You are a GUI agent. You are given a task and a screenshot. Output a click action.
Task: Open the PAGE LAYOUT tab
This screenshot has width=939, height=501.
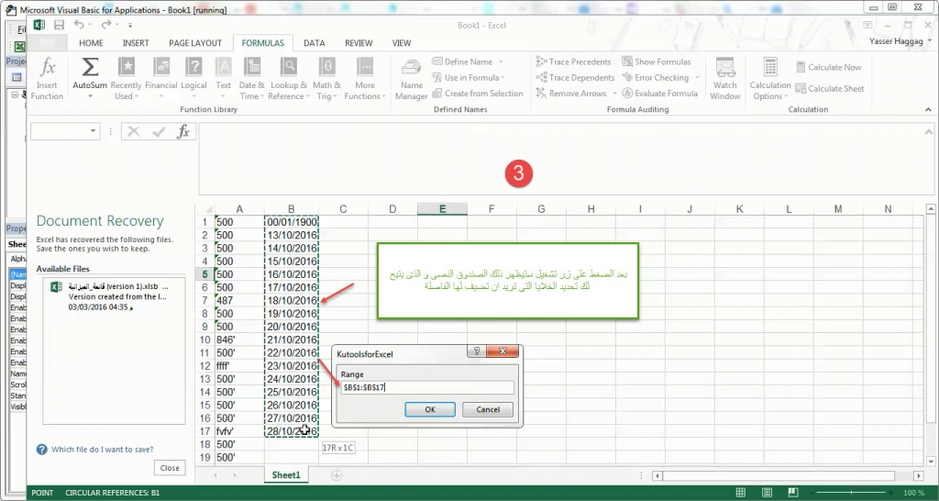(195, 43)
